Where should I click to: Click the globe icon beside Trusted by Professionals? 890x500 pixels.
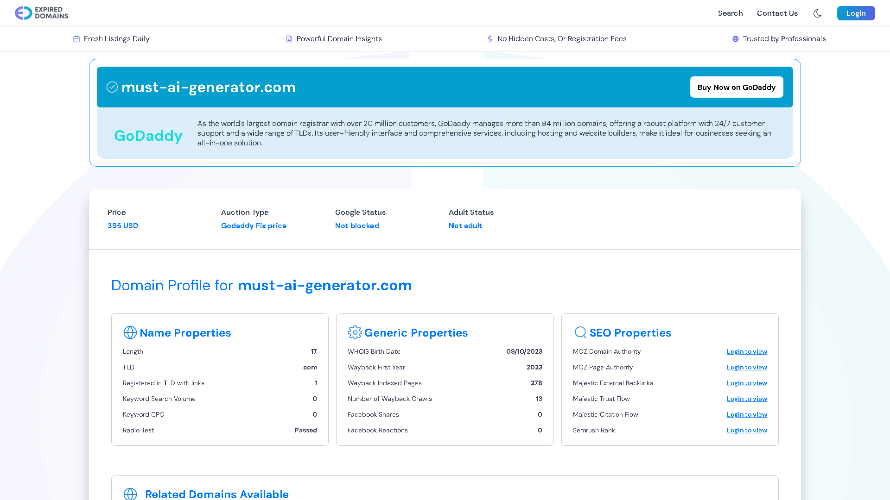click(735, 39)
